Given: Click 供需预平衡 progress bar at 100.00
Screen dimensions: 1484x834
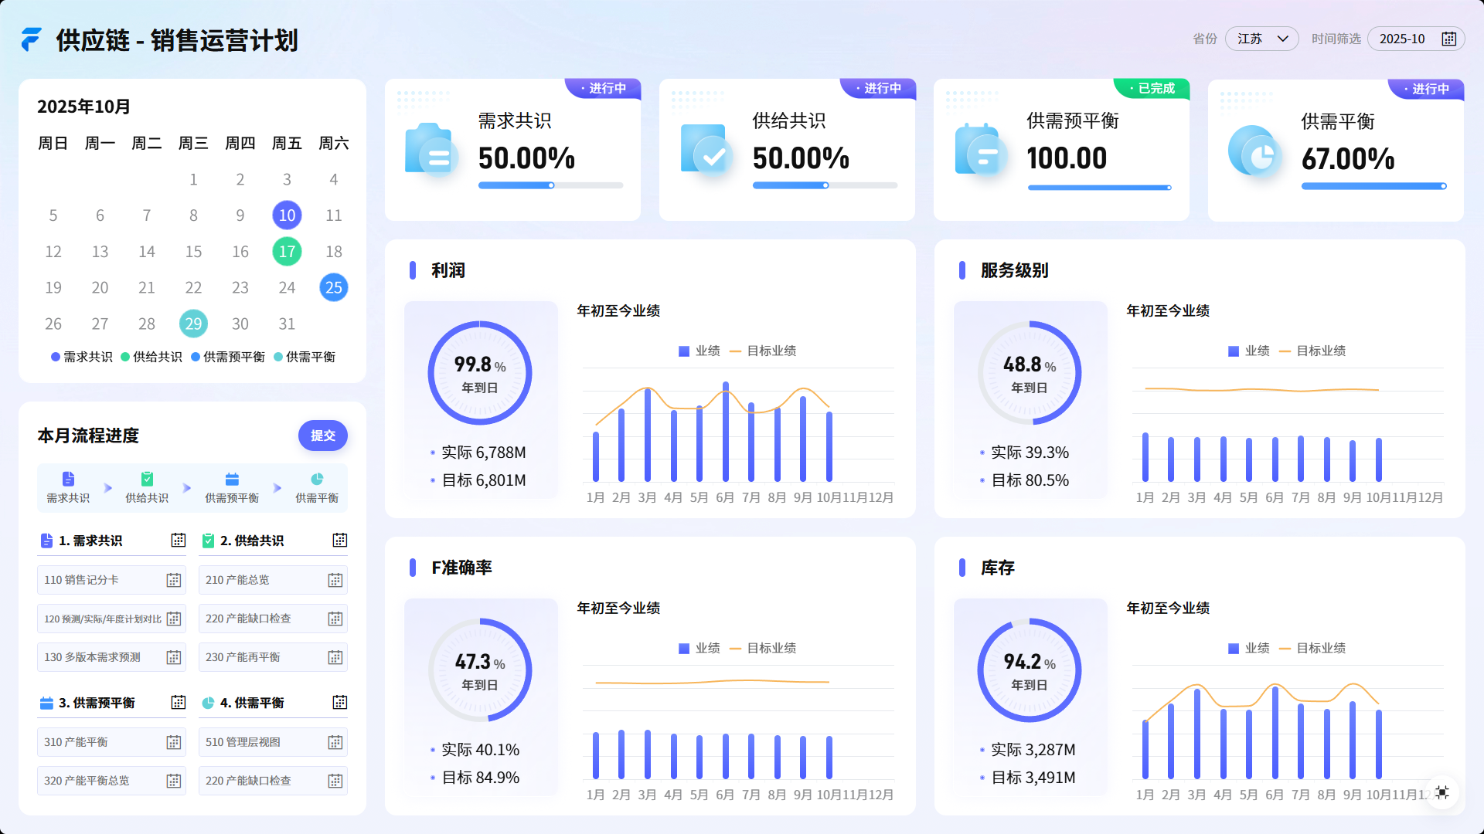Looking at the screenshot, I should (1100, 187).
